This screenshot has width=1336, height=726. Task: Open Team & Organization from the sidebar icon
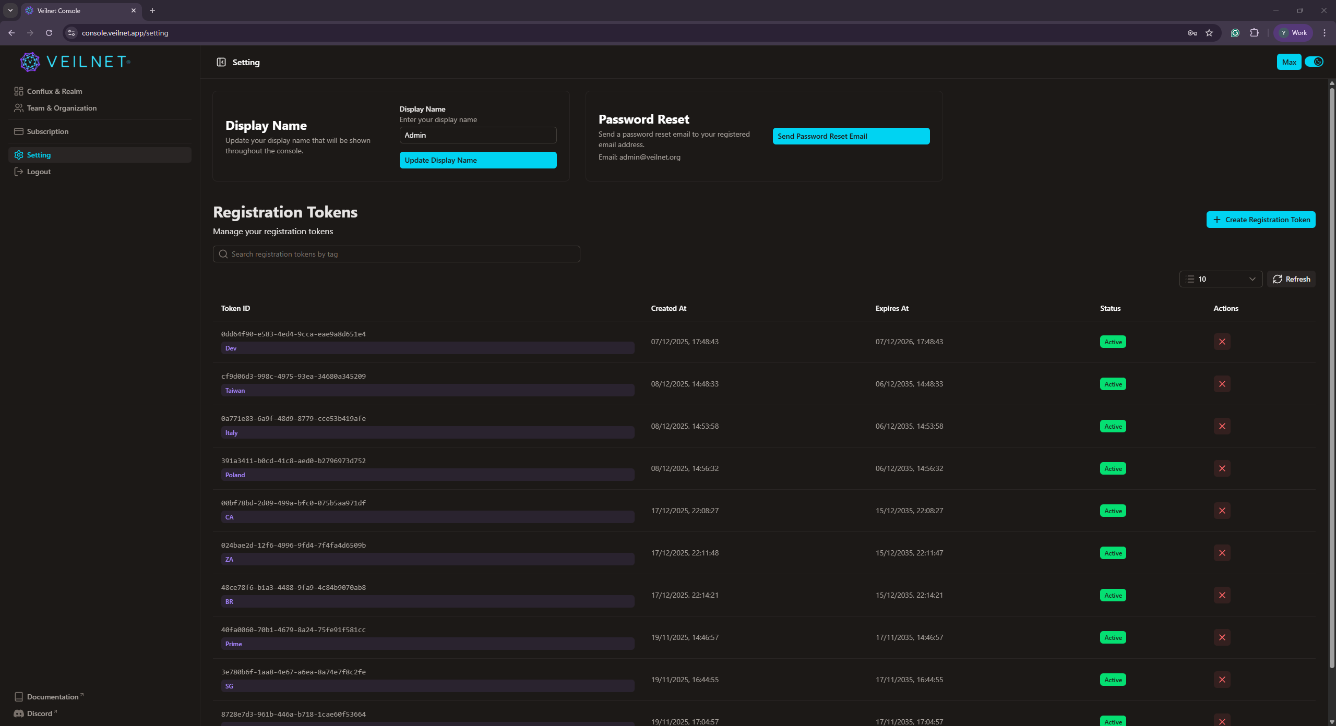(19, 108)
